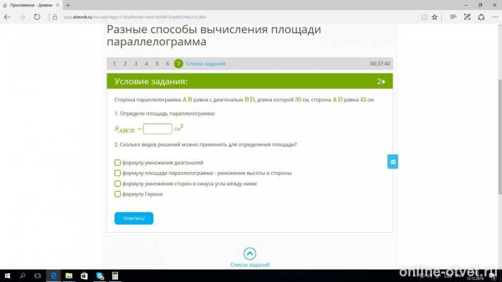Screen dimensions: 502x282
Task: Click the blue envelope feedback icon
Action: coord(393,161)
